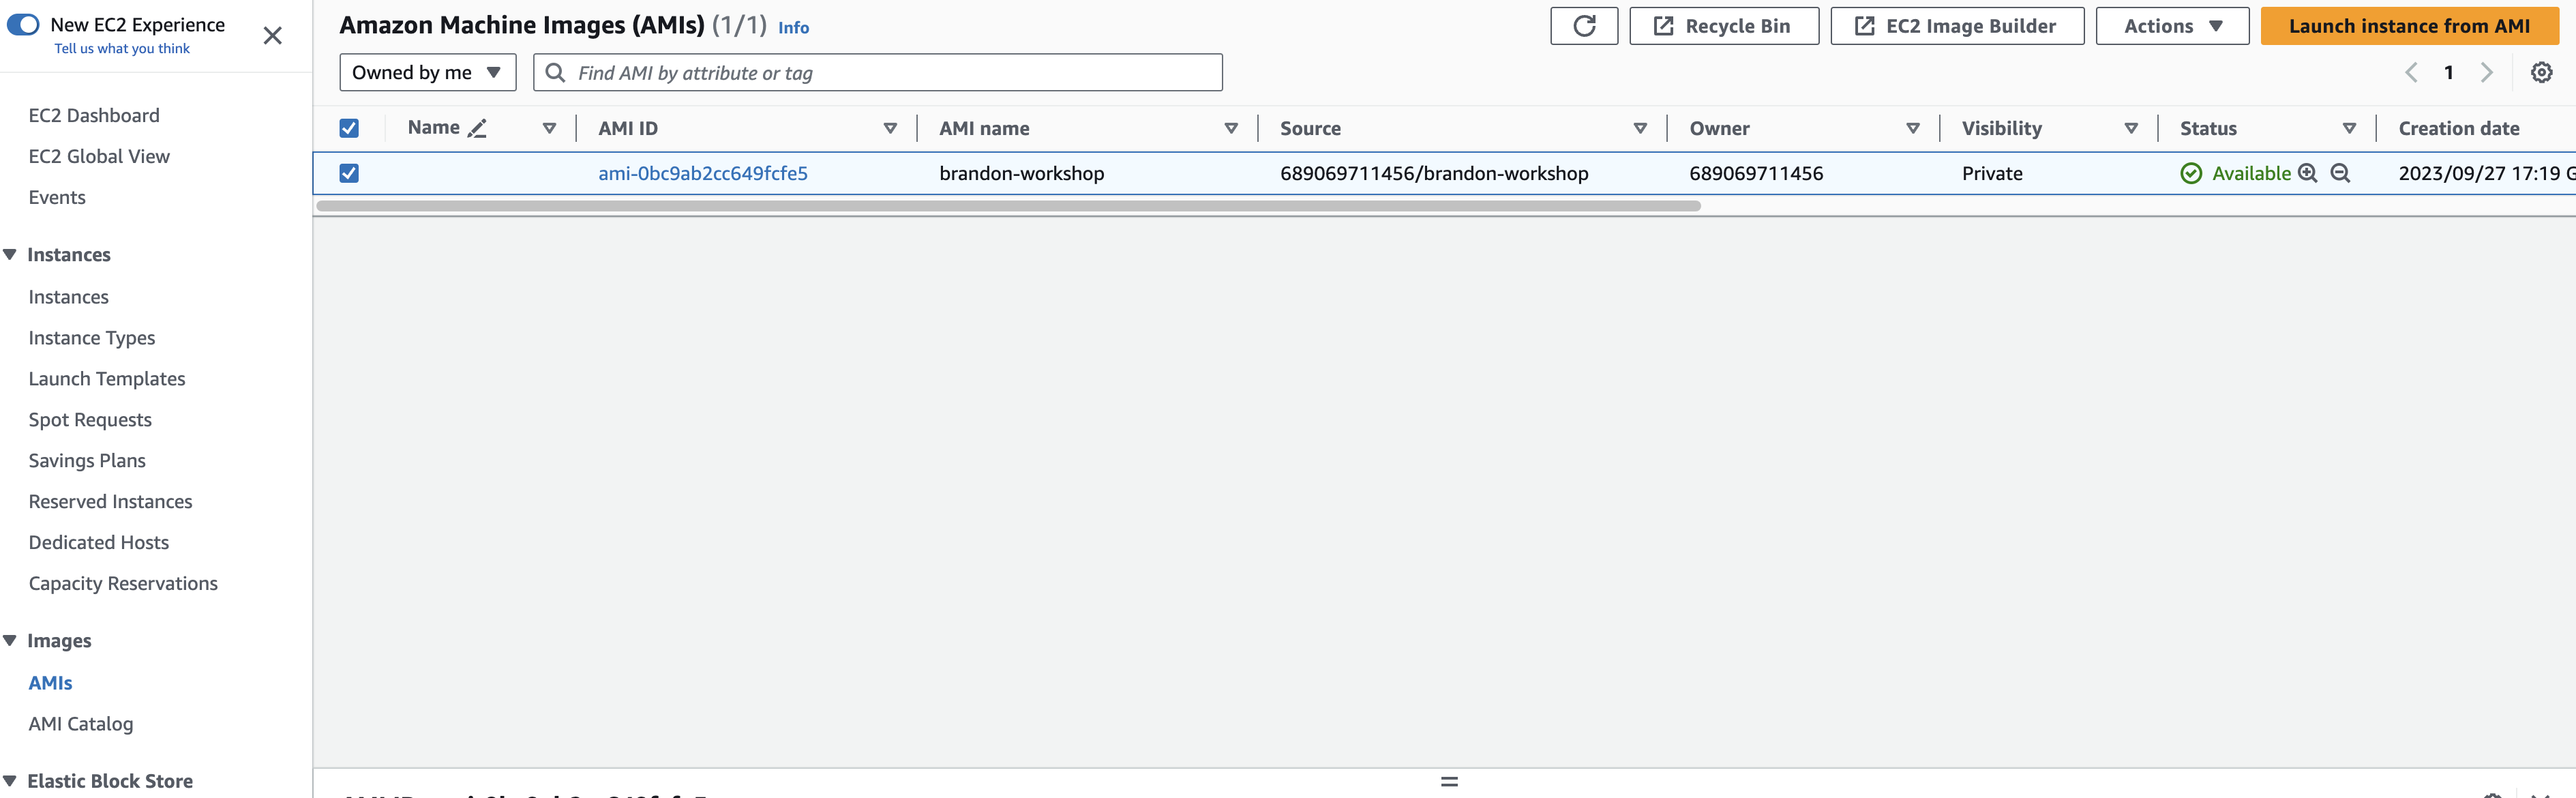Sort by the AMI name column arrow

pos(1231,128)
